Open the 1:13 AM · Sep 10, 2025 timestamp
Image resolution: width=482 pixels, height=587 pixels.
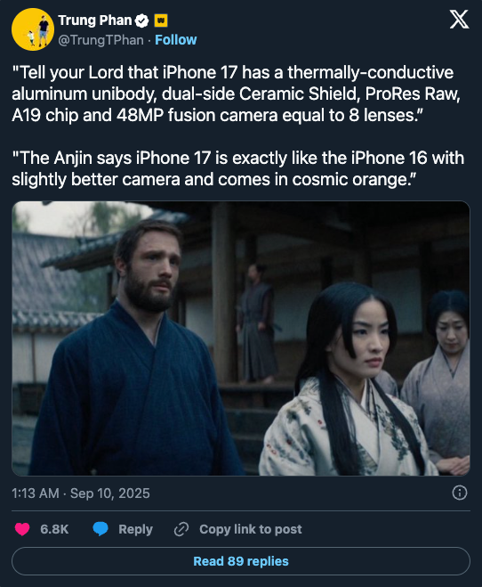[81, 493]
